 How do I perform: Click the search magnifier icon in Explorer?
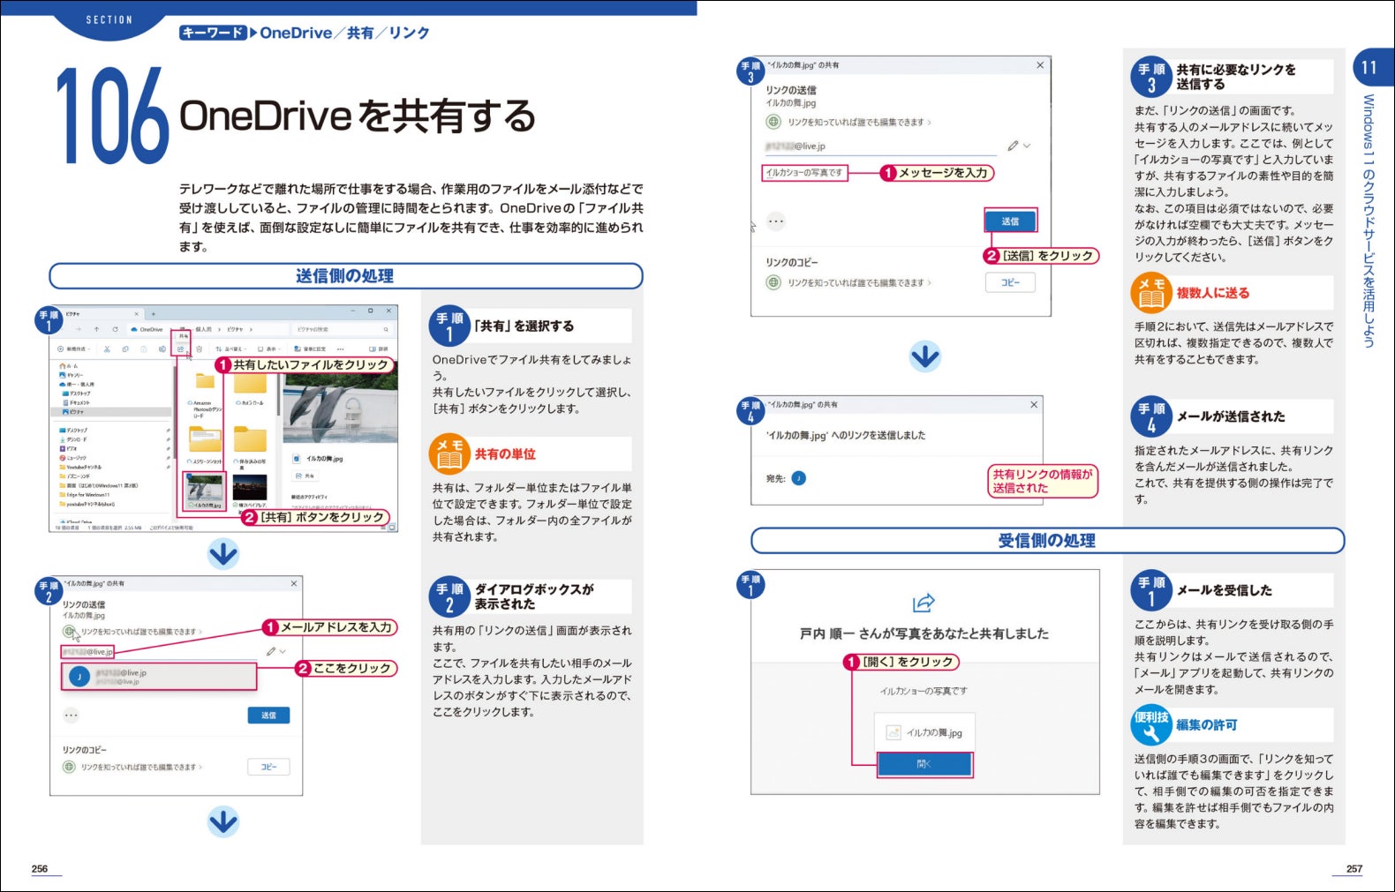click(386, 329)
